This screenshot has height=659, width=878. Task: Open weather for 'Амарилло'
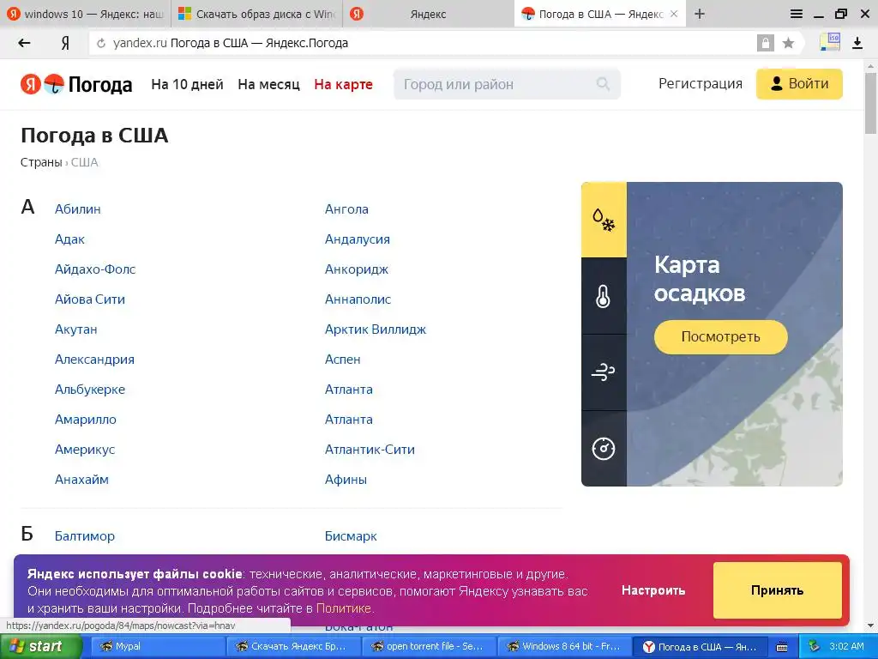pyautogui.click(x=86, y=419)
